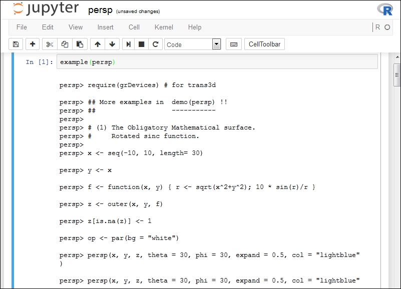Move cell up with the up arrow

point(98,44)
